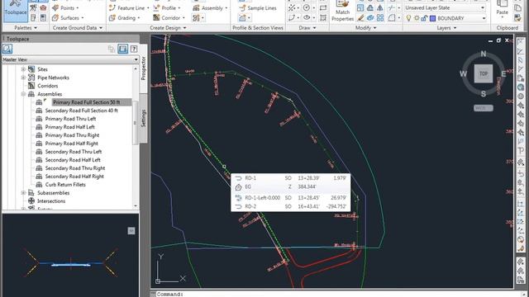
Task: Select the Feature Line tool
Action: pyautogui.click(x=129, y=7)
